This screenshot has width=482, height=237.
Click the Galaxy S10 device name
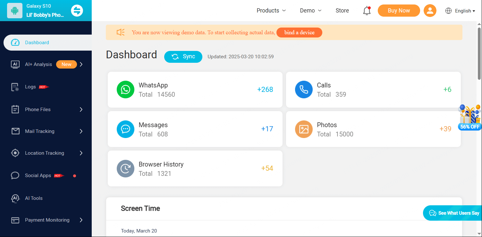[x=39, y=6]
